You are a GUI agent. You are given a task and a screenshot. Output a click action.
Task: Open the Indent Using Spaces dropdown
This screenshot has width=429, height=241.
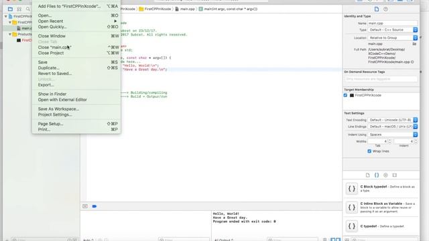[x=393, y=135]
